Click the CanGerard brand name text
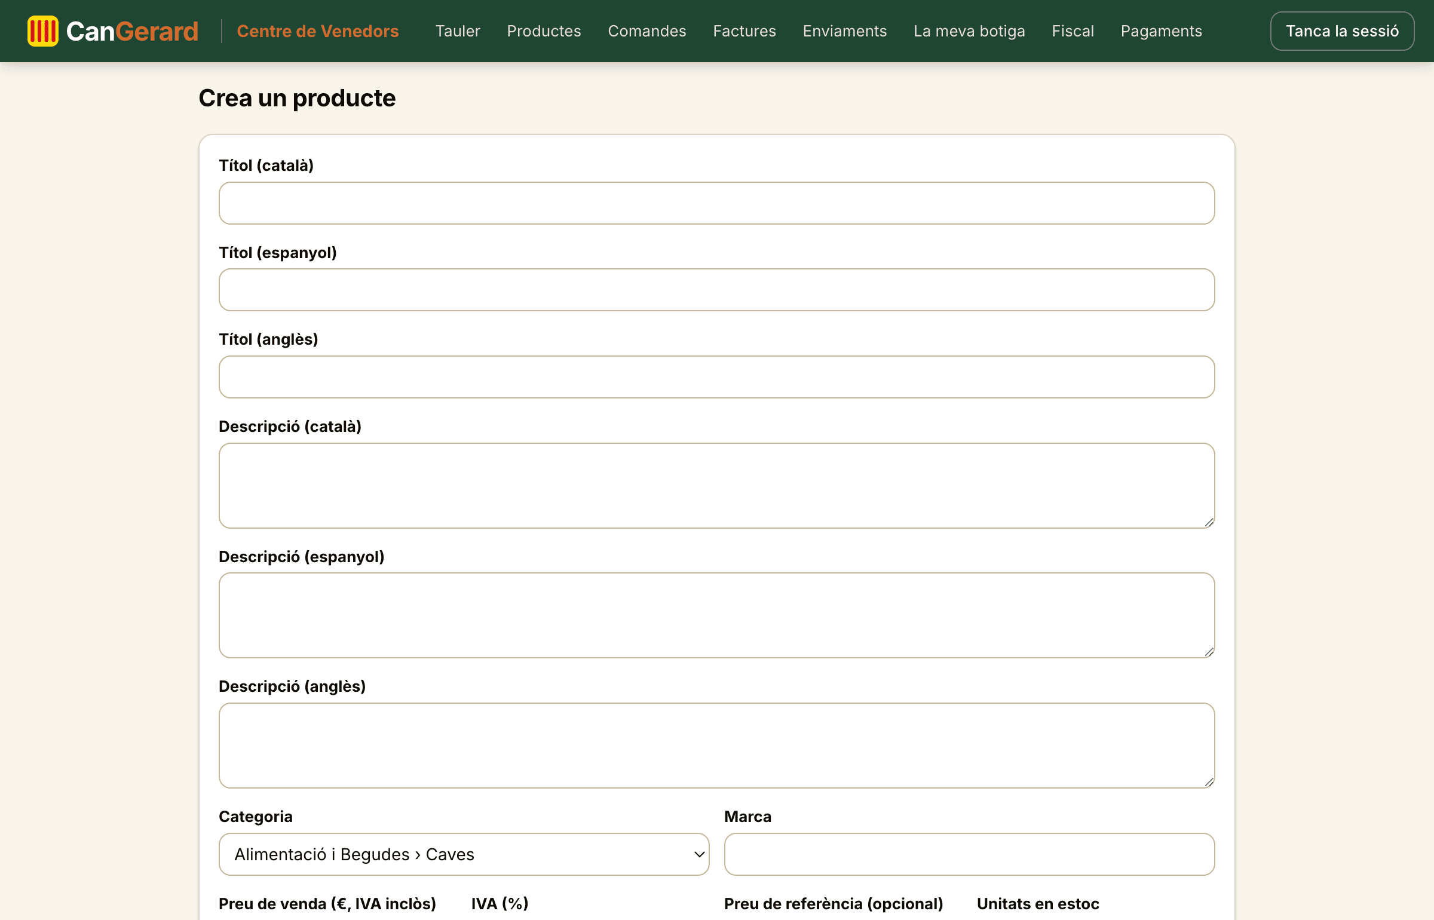1434x920 pixels. [132, 31]
